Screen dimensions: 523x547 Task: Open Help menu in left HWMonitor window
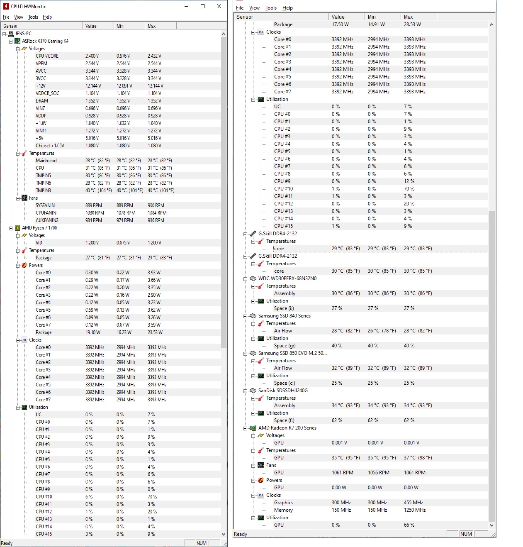pyautogui.click(x=47, y=17)
